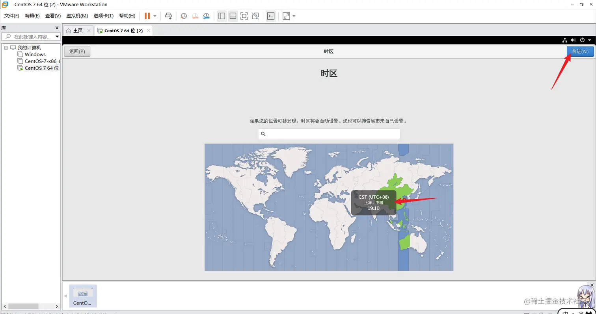Open the guest top bar dropdown arrow
The image size is (596, 314).
pos(589,40)
